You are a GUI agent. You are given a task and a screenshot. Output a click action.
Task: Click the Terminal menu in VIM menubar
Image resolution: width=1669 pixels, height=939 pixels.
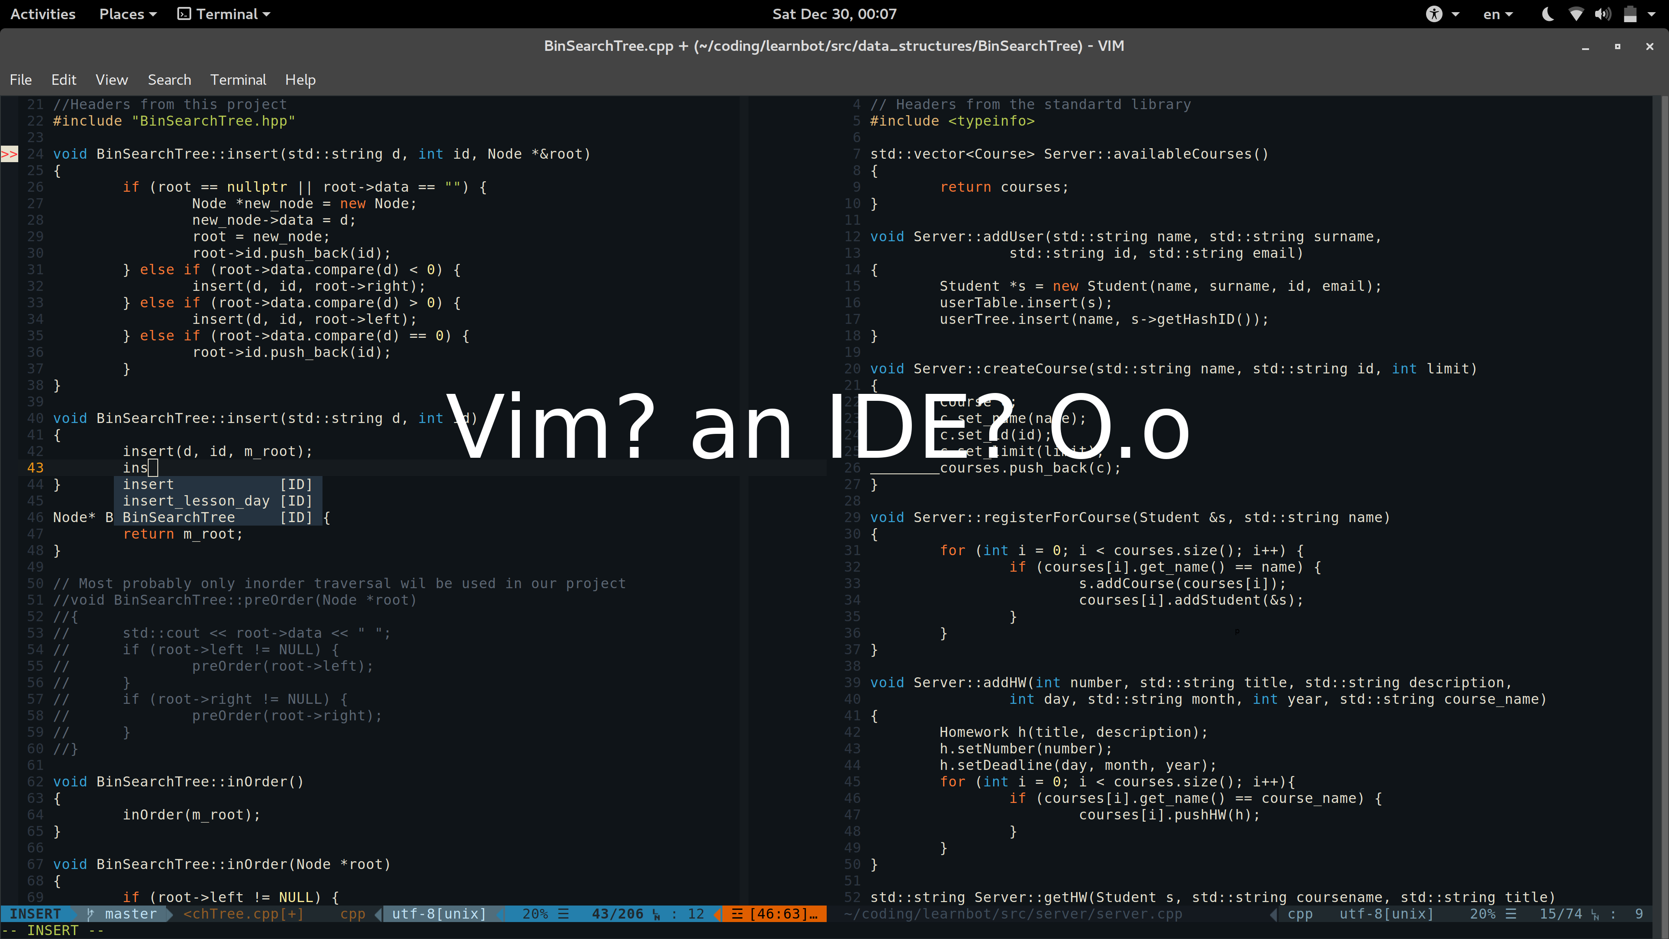(237, 79)
